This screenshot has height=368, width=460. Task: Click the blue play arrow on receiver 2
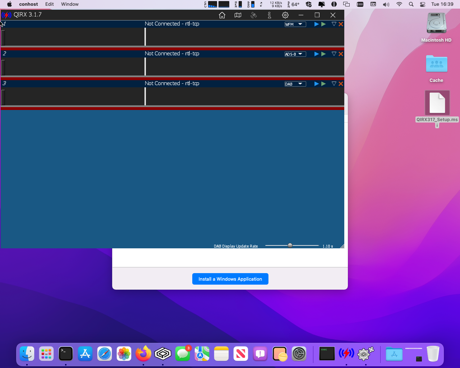point(317,54)
